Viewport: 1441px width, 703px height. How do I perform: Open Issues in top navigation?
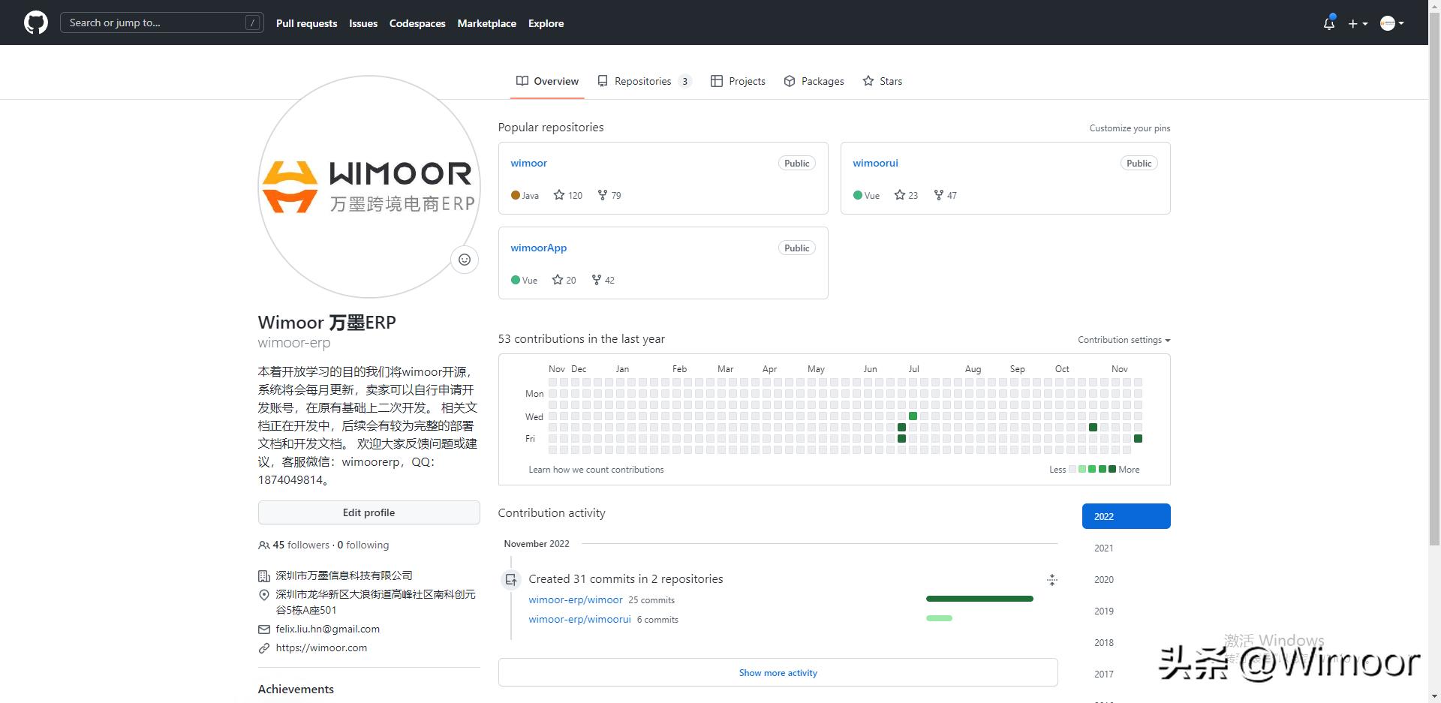click(363, 23)
